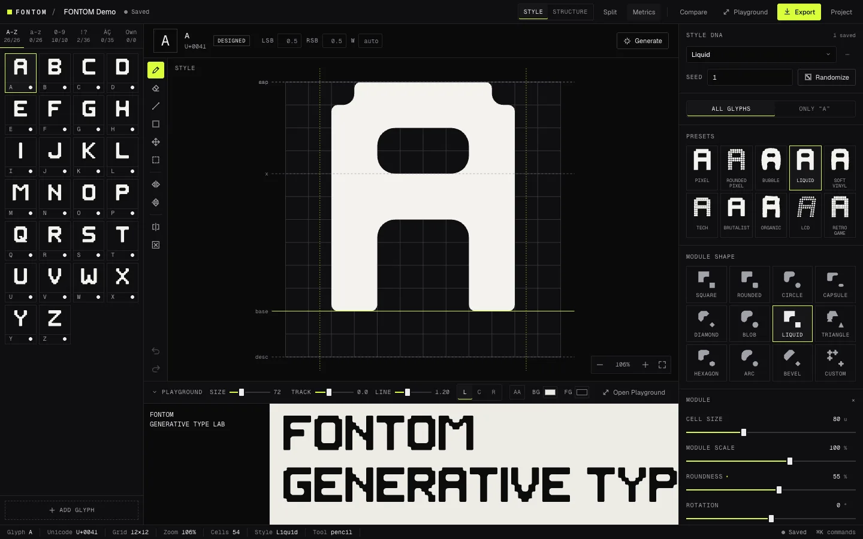Screen dimensions: 863x539
Task: Apply style to Only "A"
Action: (814, 109)
